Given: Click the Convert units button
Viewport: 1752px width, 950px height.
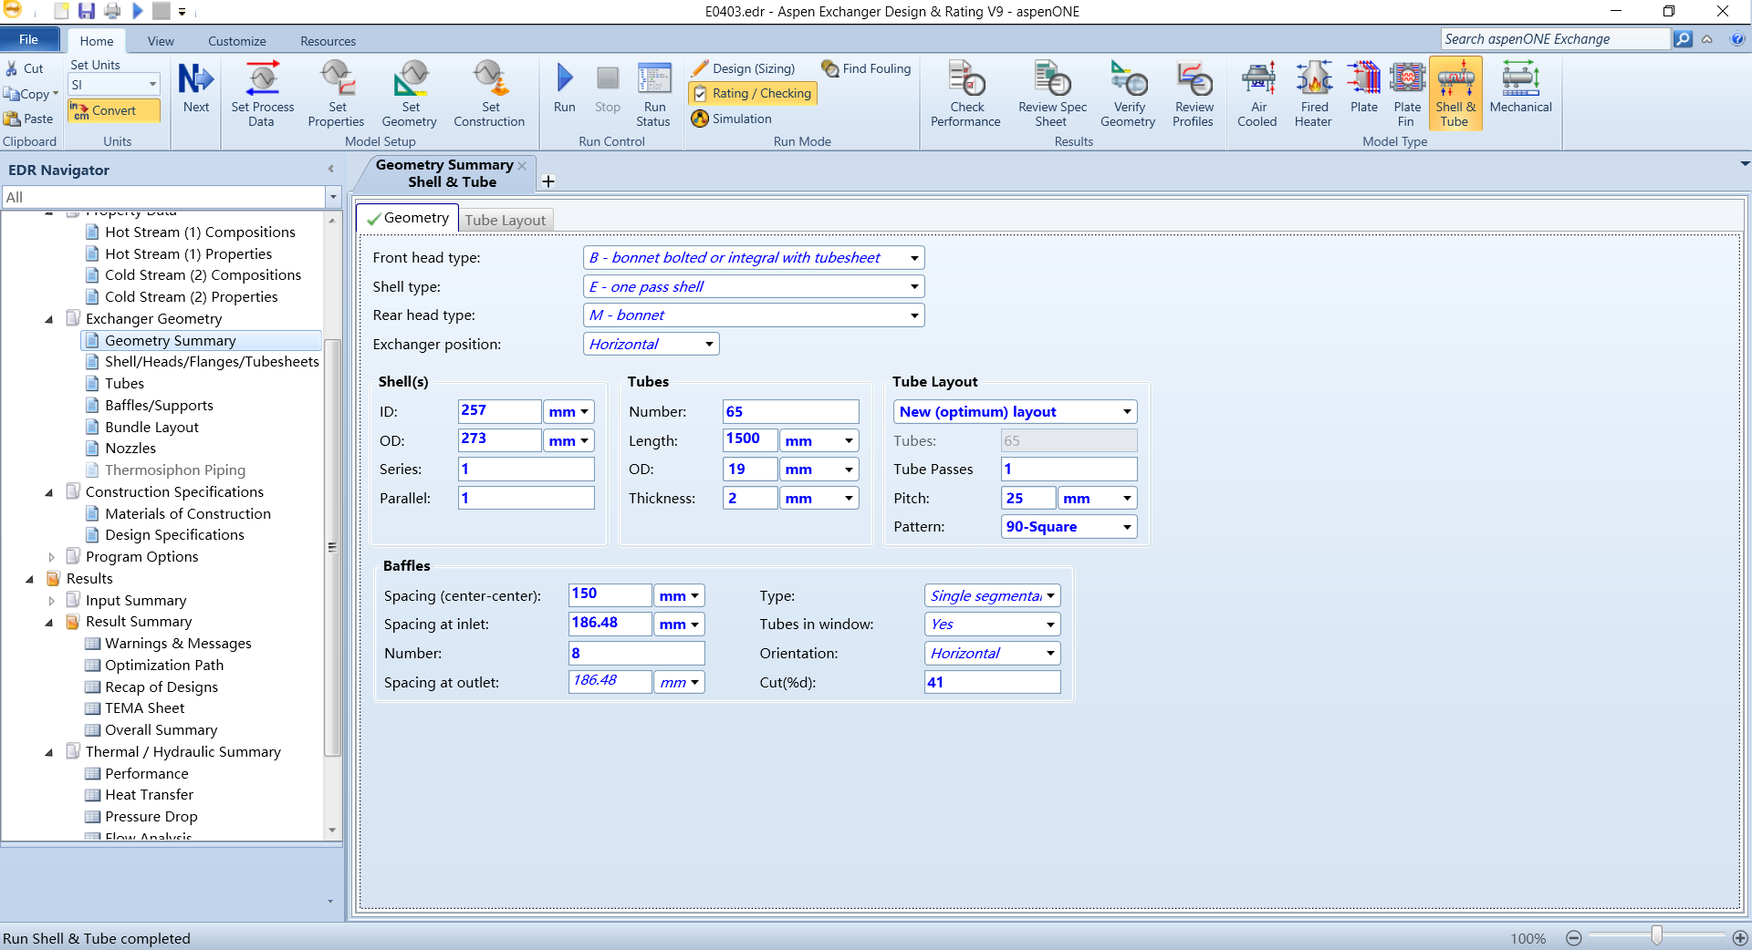Looking at the screenshot, I should [114, 110].
